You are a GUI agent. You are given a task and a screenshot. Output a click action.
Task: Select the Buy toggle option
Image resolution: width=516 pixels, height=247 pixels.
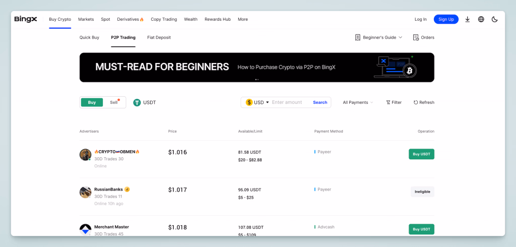[92, 102]
